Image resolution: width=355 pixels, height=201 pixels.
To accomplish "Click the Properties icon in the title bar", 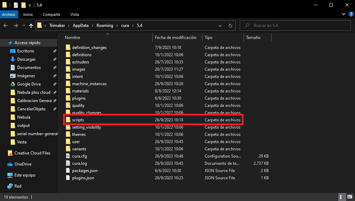I will coord(16,5).
